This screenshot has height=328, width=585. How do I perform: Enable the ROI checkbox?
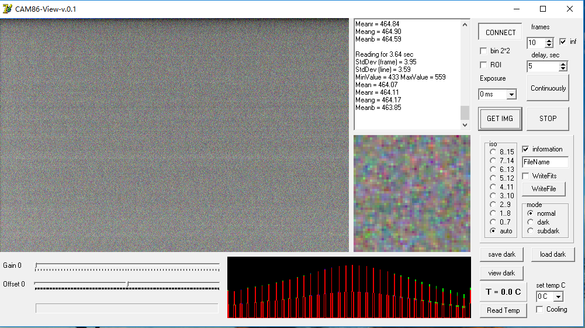pyautogui.click(x=483, y=65)
